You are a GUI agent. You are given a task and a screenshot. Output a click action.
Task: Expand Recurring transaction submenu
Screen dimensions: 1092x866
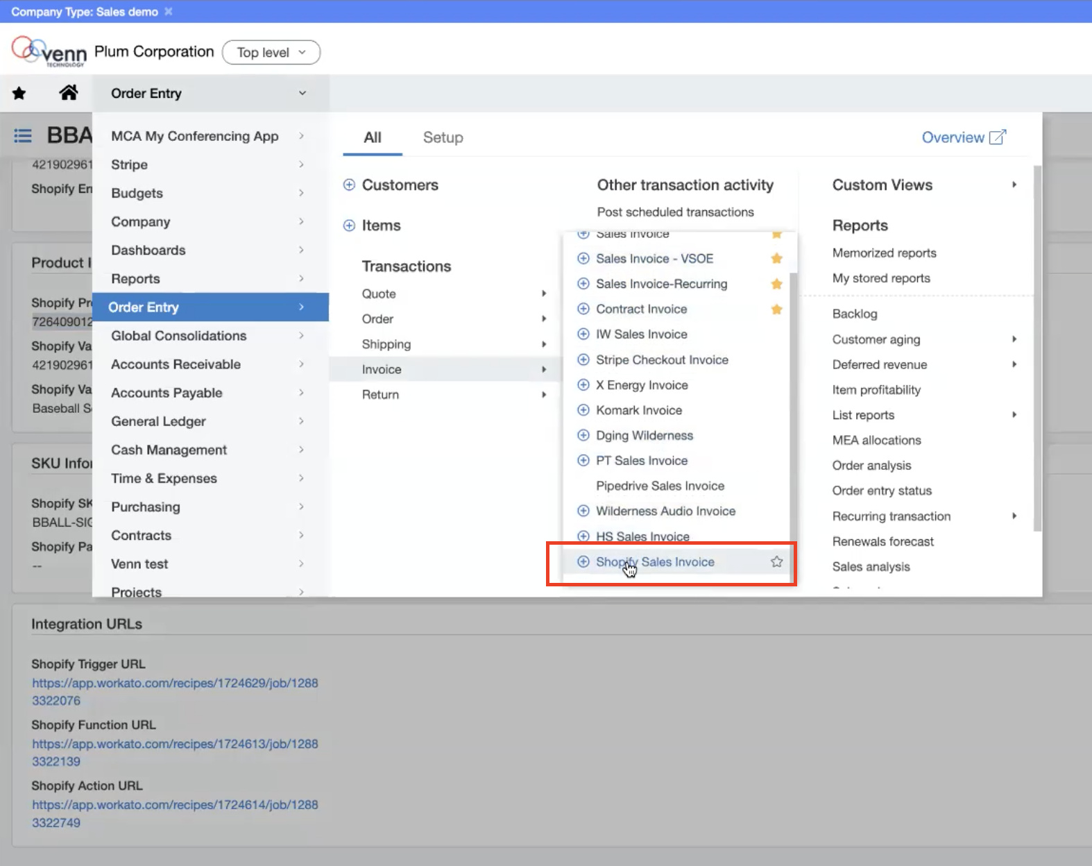[1014, 516]
